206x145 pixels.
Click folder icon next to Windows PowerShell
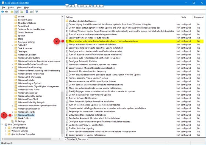pos(16,99)
